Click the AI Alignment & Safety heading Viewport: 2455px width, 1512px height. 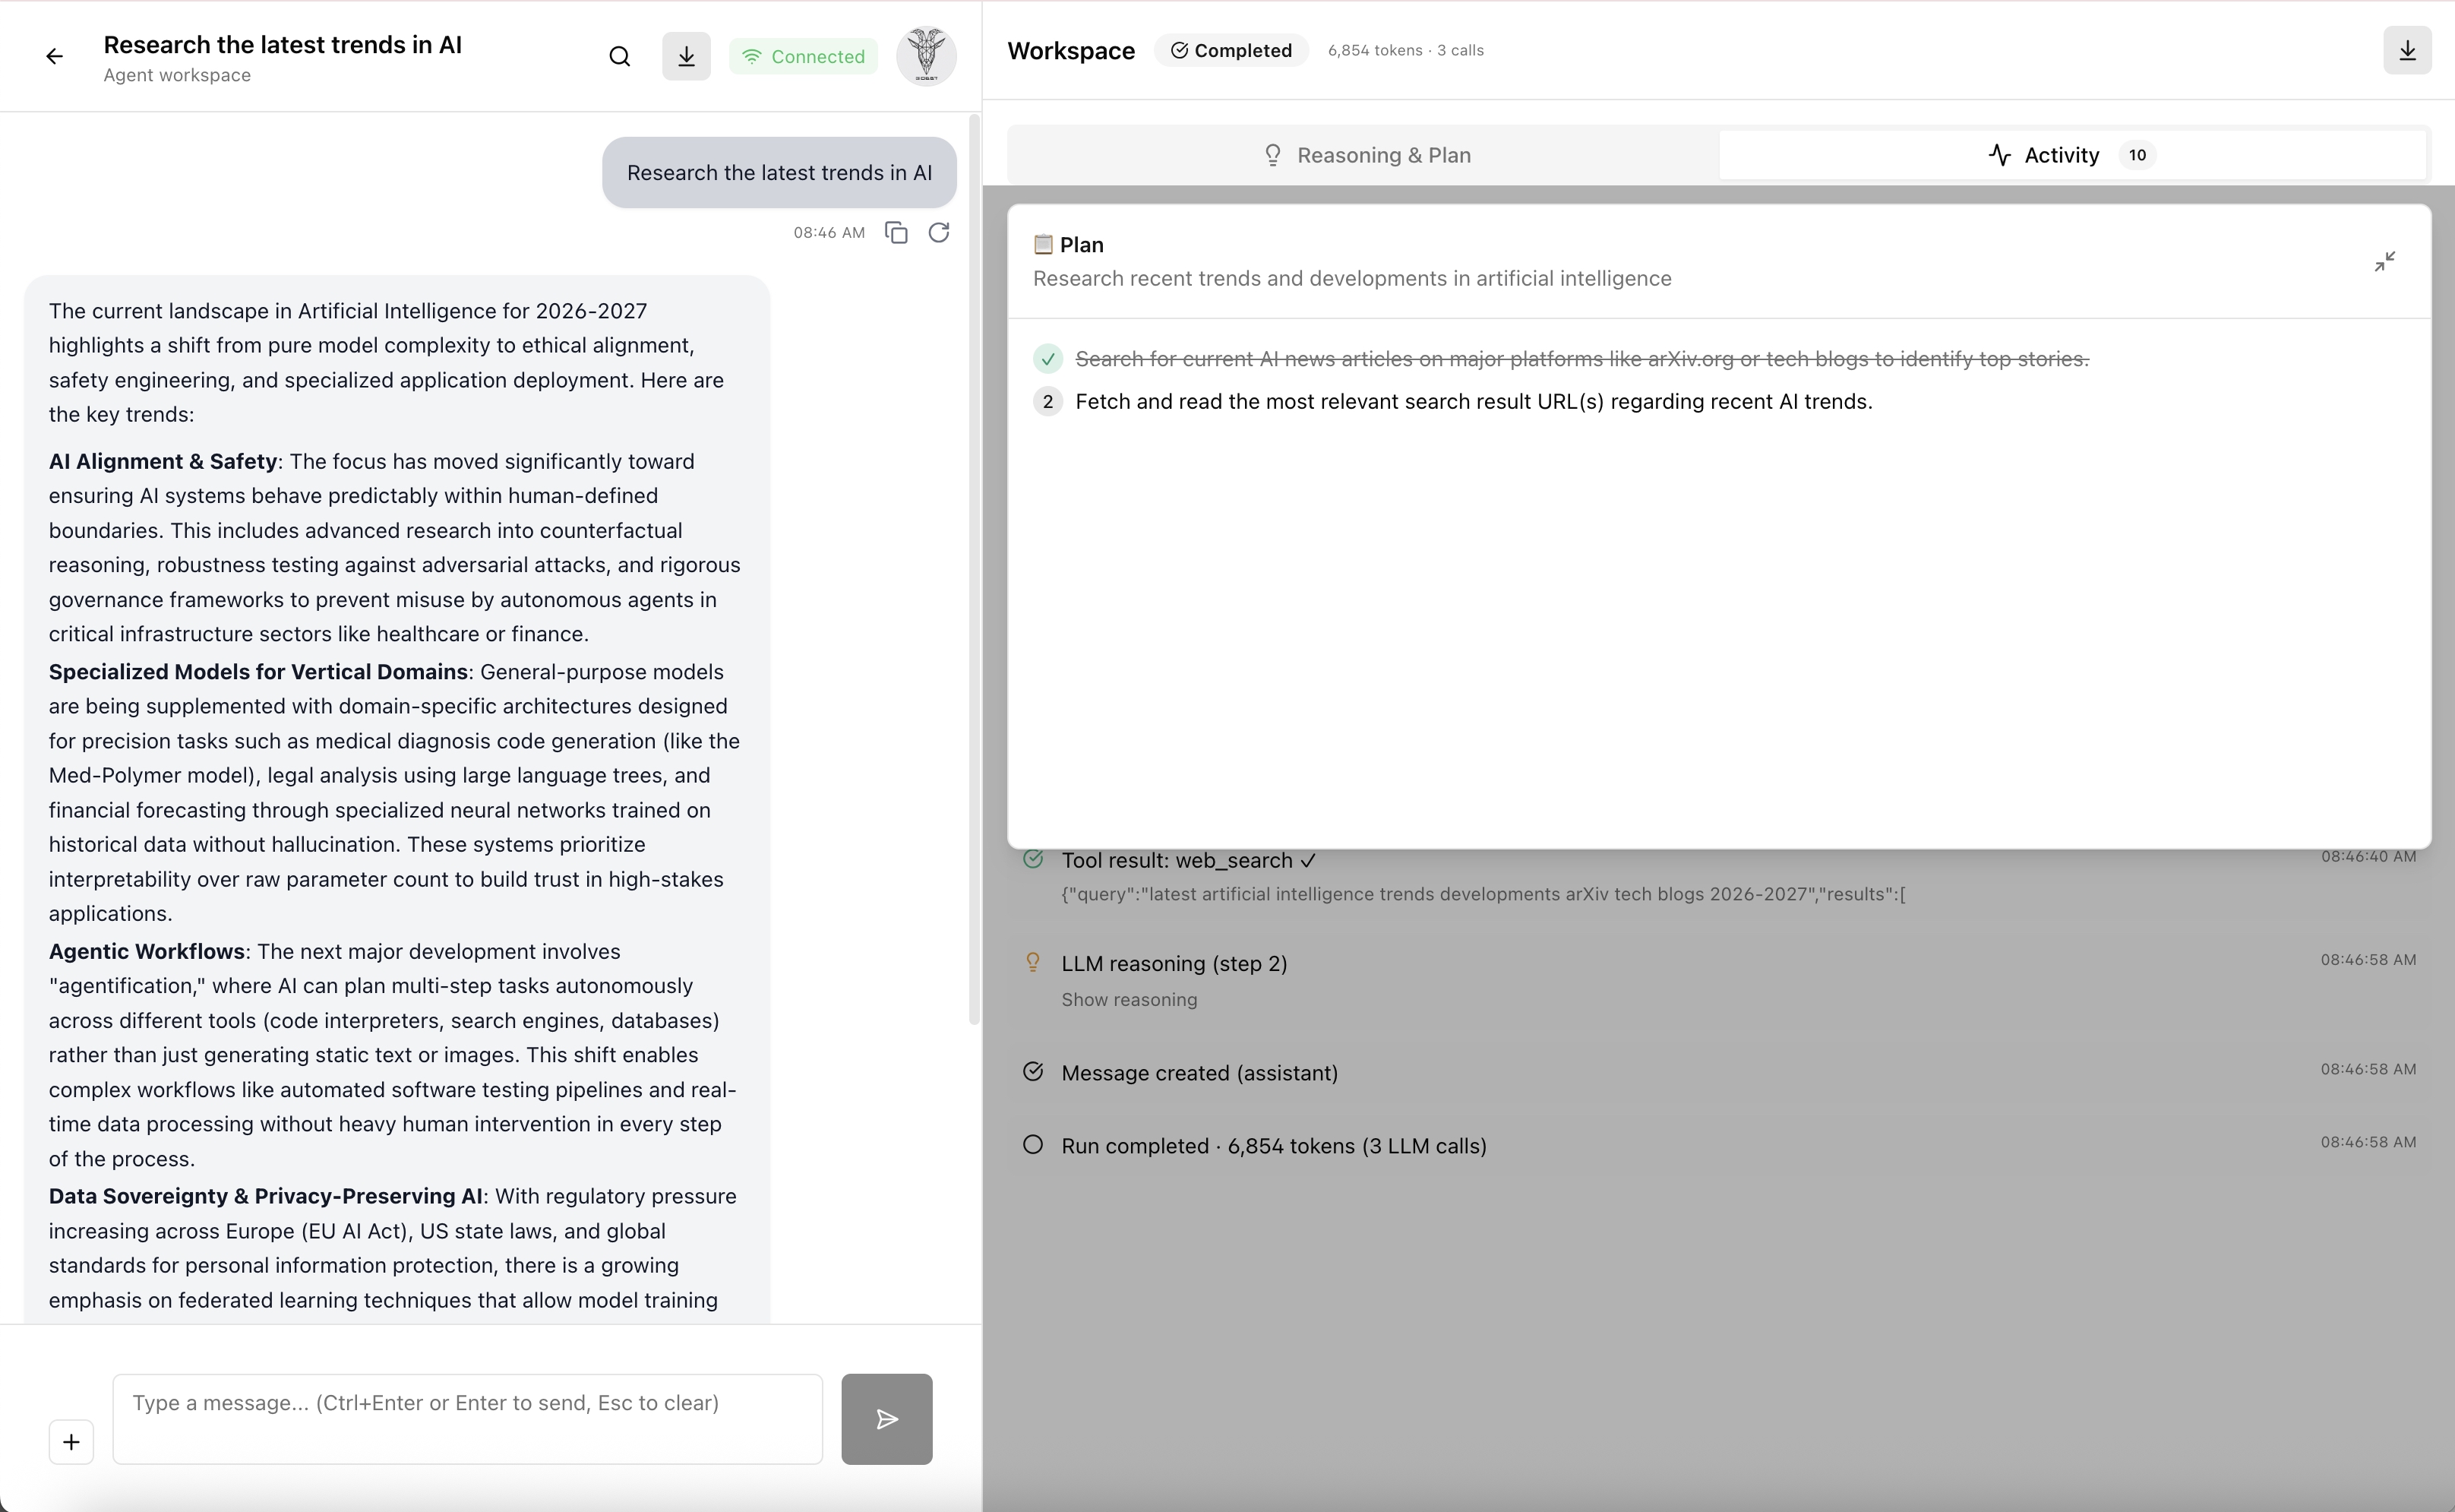[163, 462]
